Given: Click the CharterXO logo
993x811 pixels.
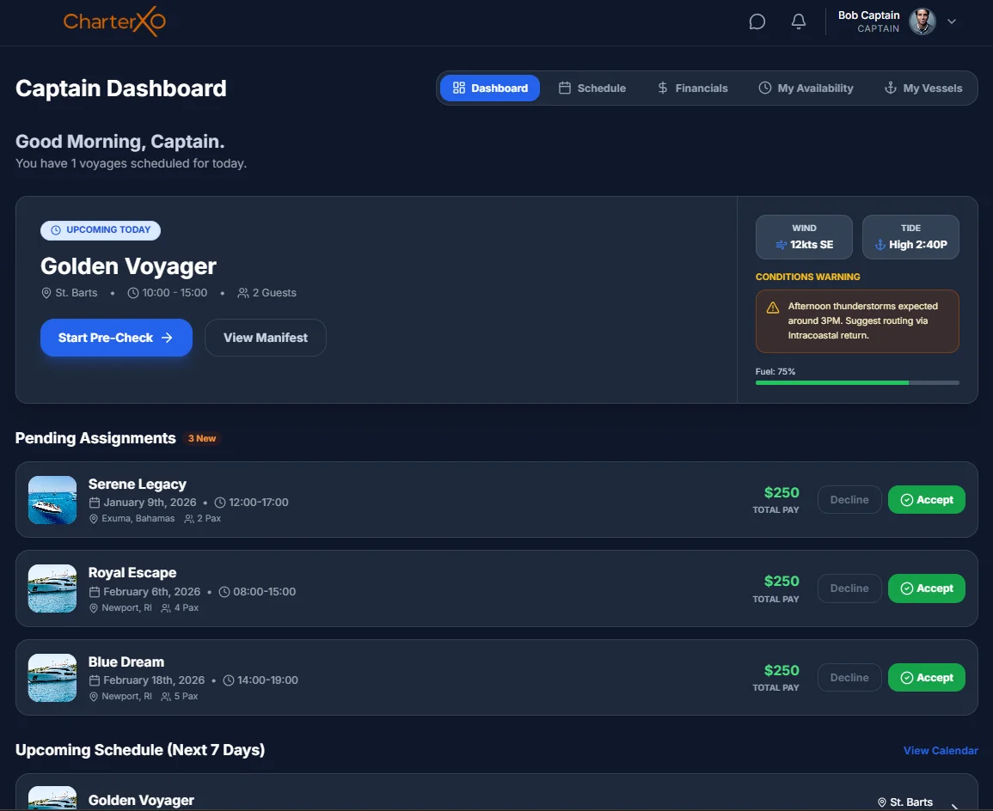Looking at the screenshot, I should pyautogui.click(x=114, y=21).
